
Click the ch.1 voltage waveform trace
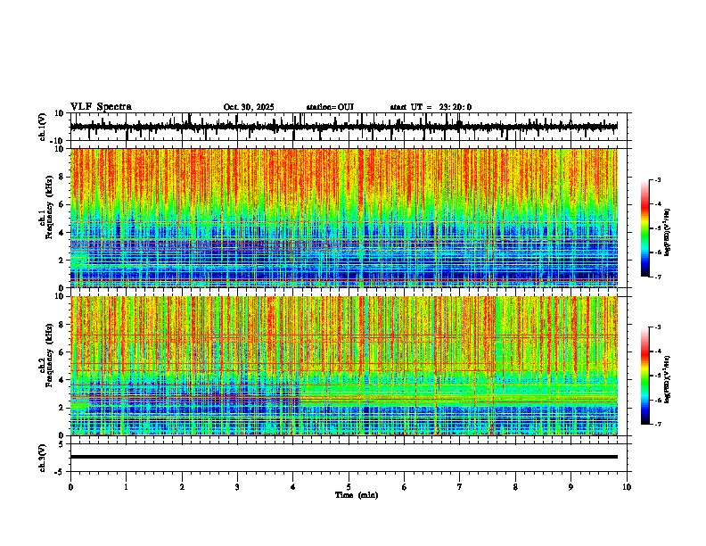pos(343,127)
